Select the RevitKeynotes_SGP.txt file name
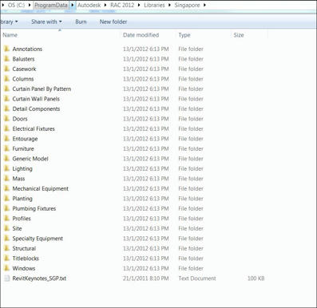Image resolution: width=317 pixels, height=308 pixels. coord(39,278)
